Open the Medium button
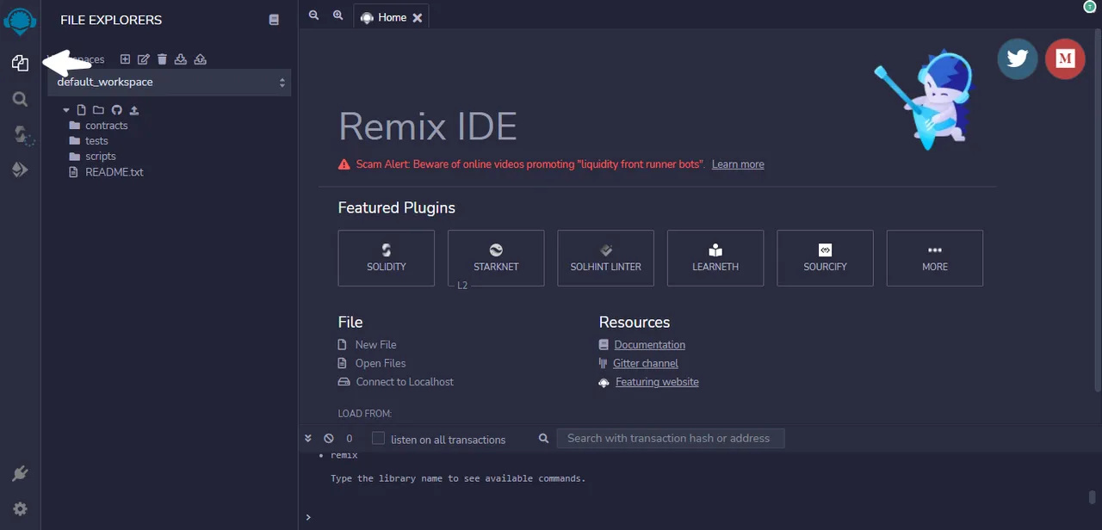The image size is (1102, 530). [x=1065, y=59]
